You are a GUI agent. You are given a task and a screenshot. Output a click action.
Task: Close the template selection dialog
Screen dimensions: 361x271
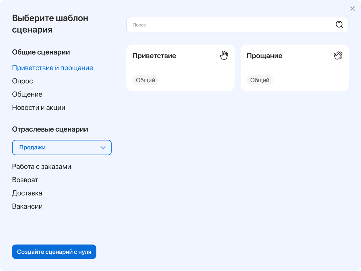(x=352, y=9)
